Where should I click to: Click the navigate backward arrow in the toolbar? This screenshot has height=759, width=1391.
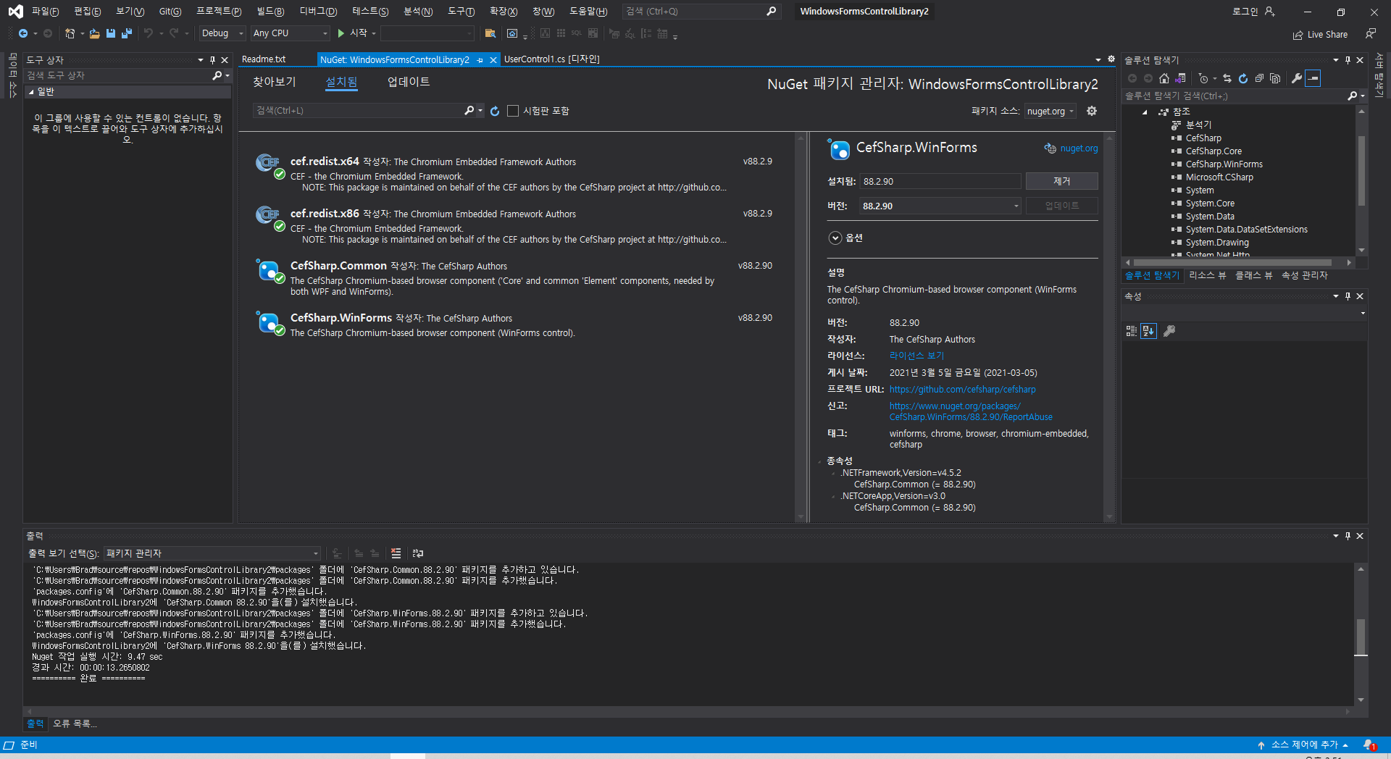[x=23, y=33]
